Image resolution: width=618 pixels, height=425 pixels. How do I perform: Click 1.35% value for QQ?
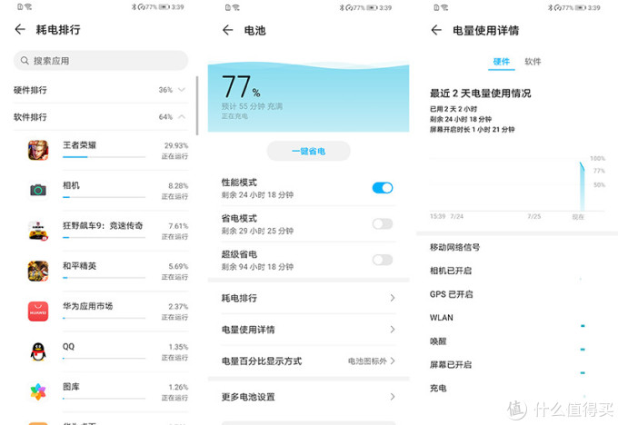click(x=178, y=347)
